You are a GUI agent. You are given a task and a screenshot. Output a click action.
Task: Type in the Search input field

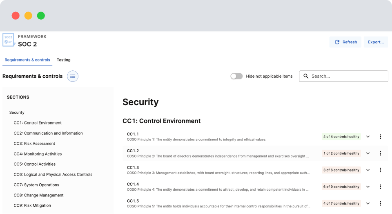347,76
